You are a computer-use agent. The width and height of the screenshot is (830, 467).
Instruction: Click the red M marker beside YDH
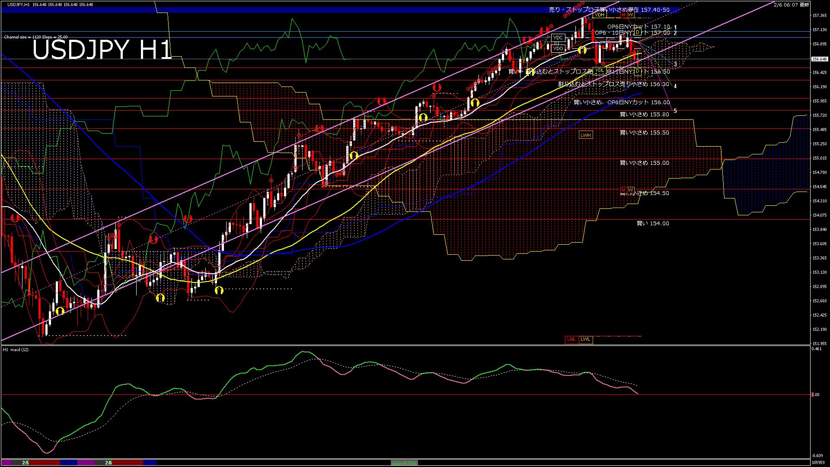623,15
